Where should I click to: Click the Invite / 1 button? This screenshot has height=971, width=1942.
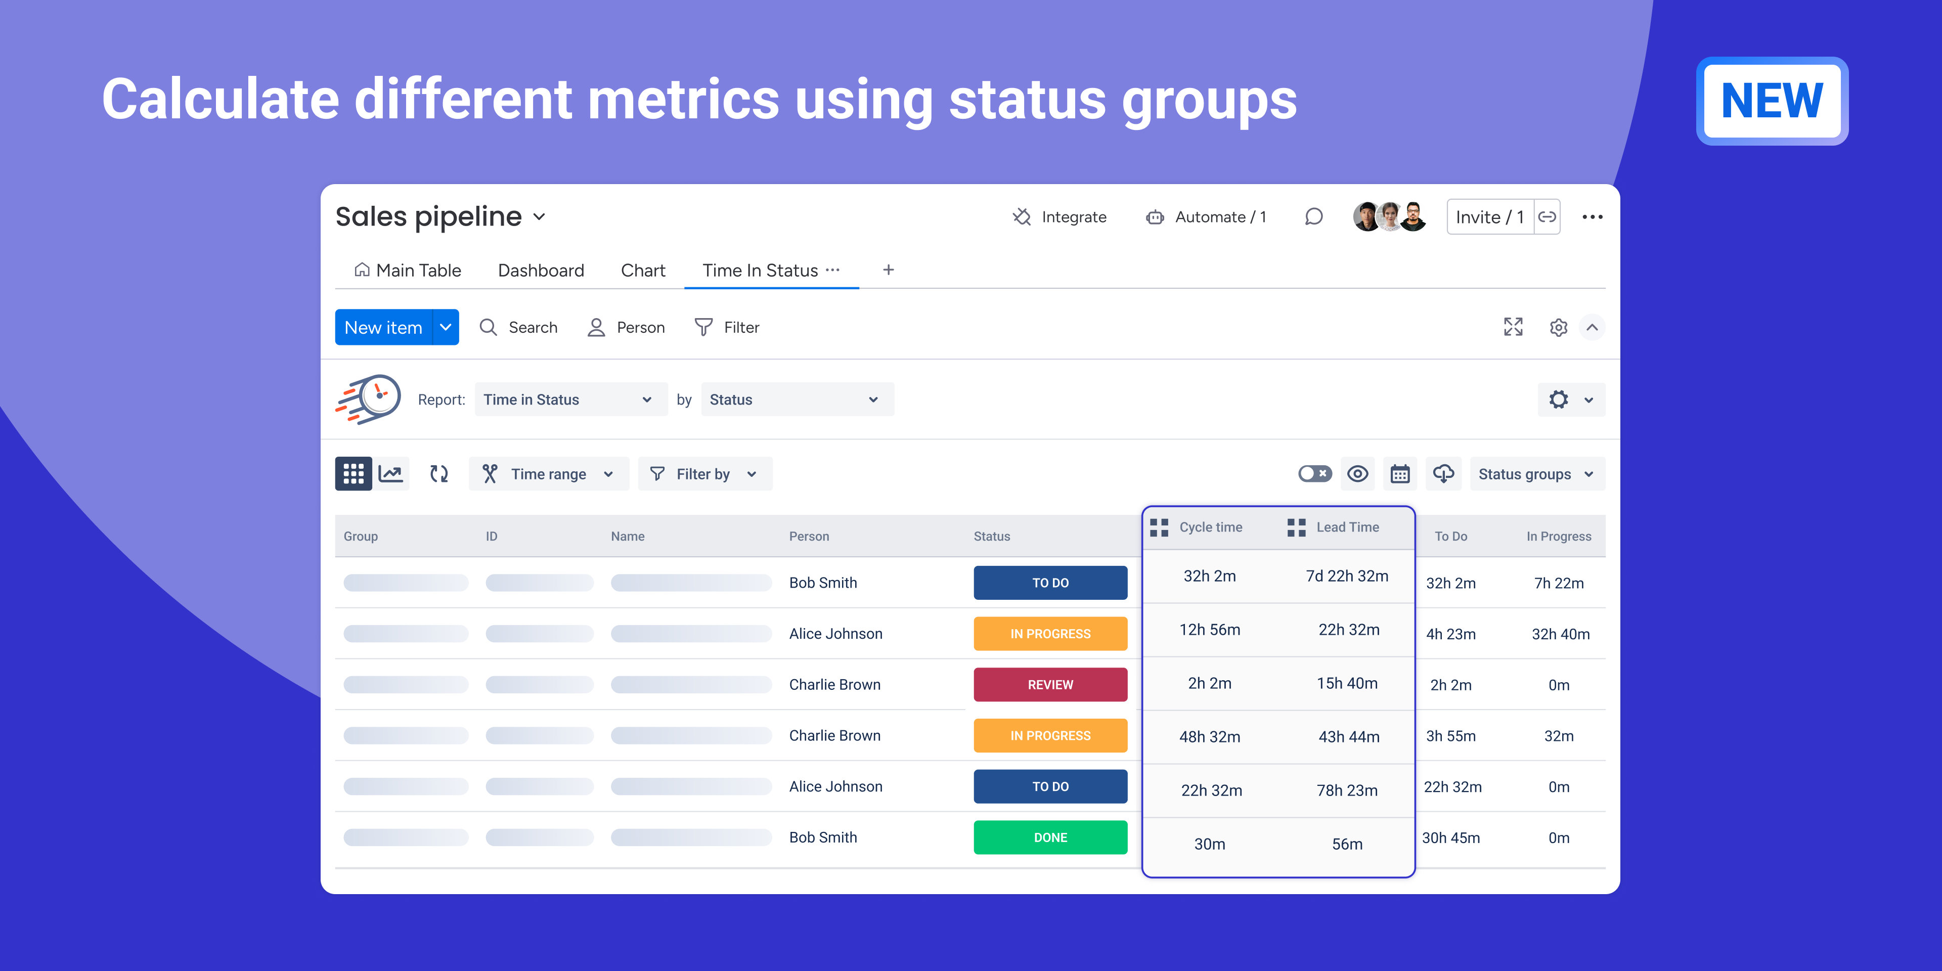coord(1490,217)
